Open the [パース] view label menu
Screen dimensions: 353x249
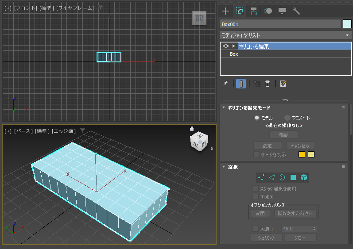23,131
